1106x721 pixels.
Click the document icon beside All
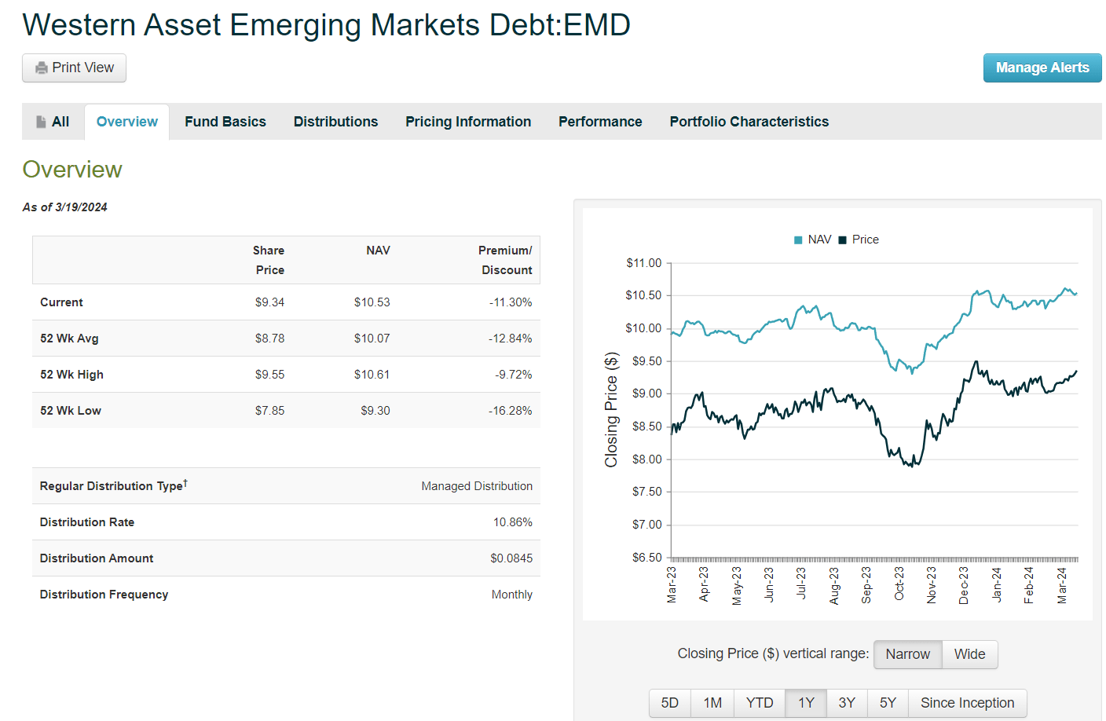click(x=41, y=122)
